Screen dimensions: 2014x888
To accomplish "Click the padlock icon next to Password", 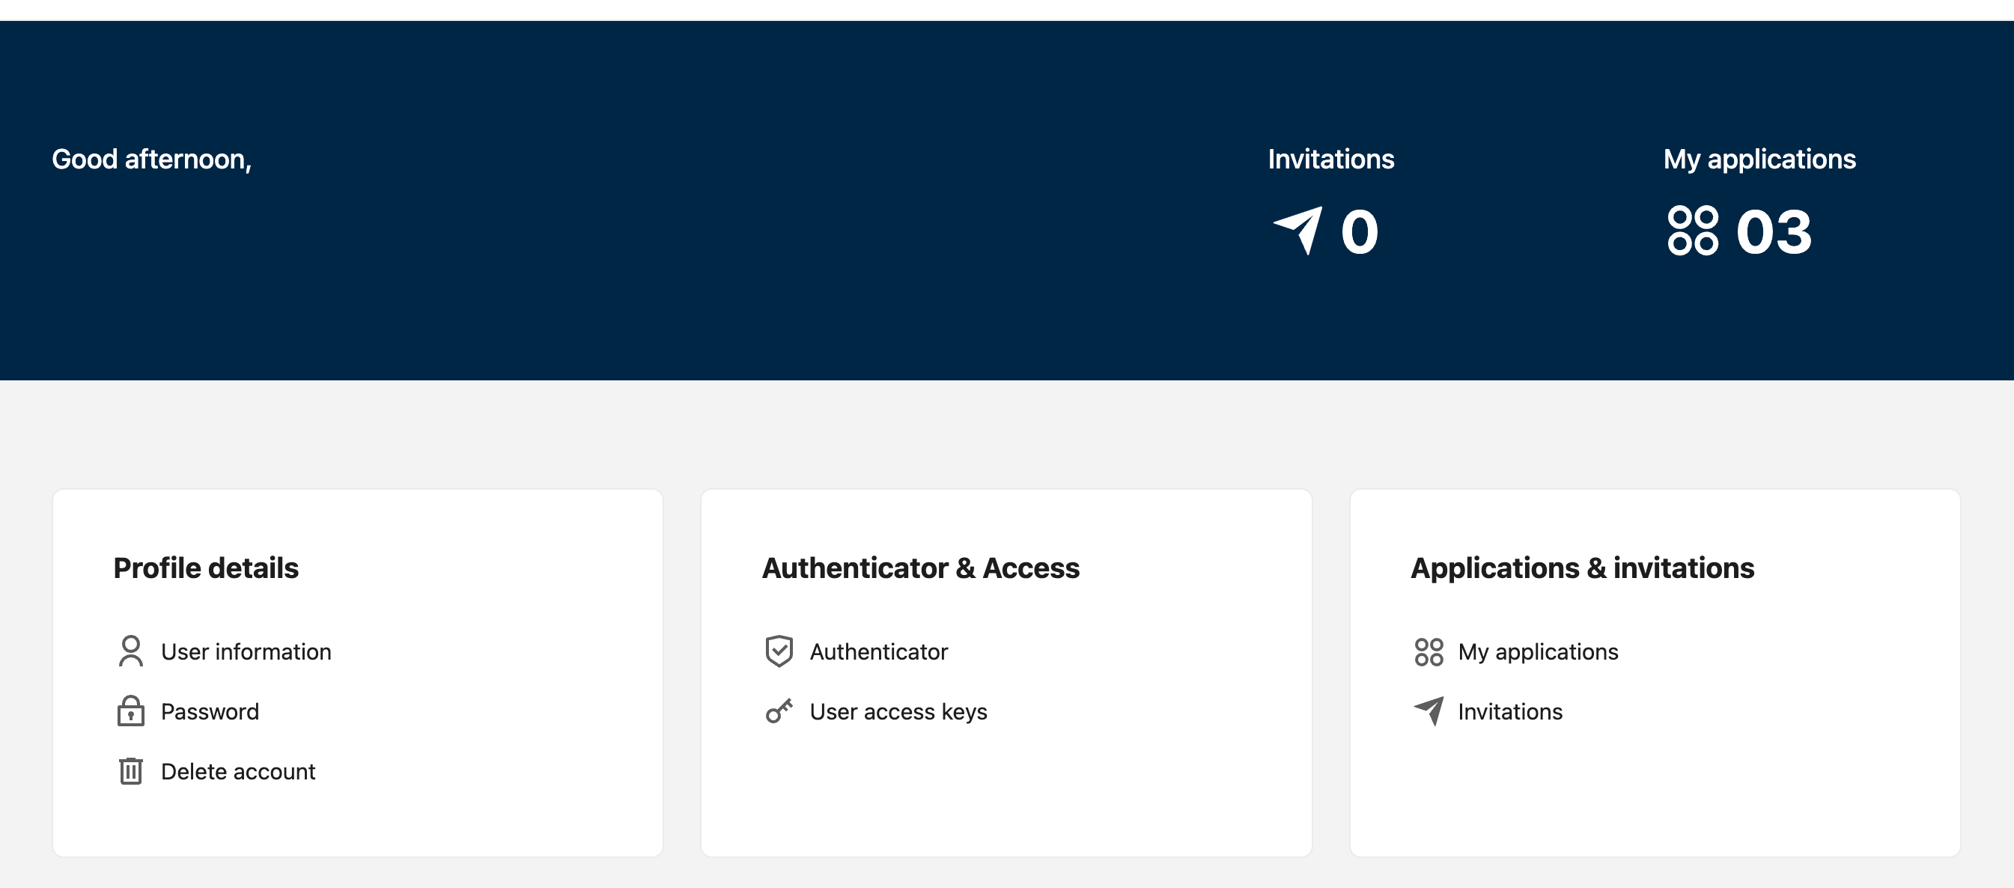I will click(x=130, y=711).
